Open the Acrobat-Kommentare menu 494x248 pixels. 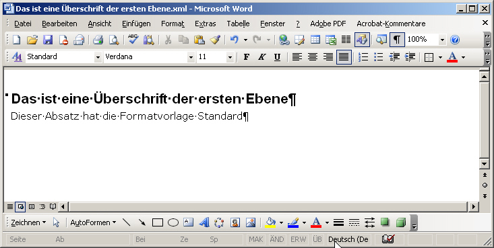[391, 24]
